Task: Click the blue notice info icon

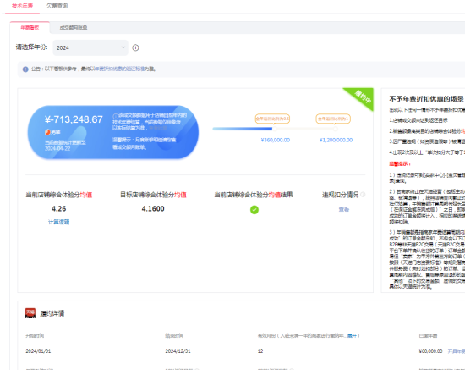Action: (x=25, y=69)
